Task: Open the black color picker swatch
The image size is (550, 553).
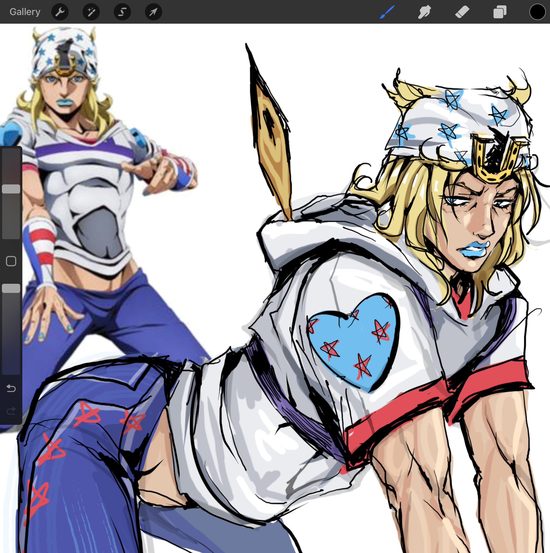Action: (x=537, y=12)
